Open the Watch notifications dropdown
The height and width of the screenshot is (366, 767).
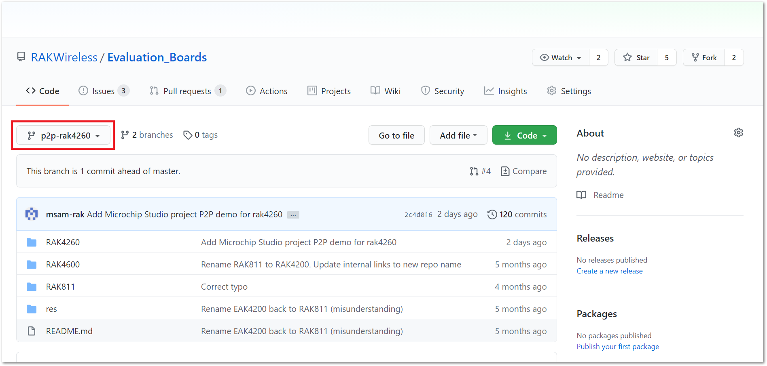click(561, 57)
